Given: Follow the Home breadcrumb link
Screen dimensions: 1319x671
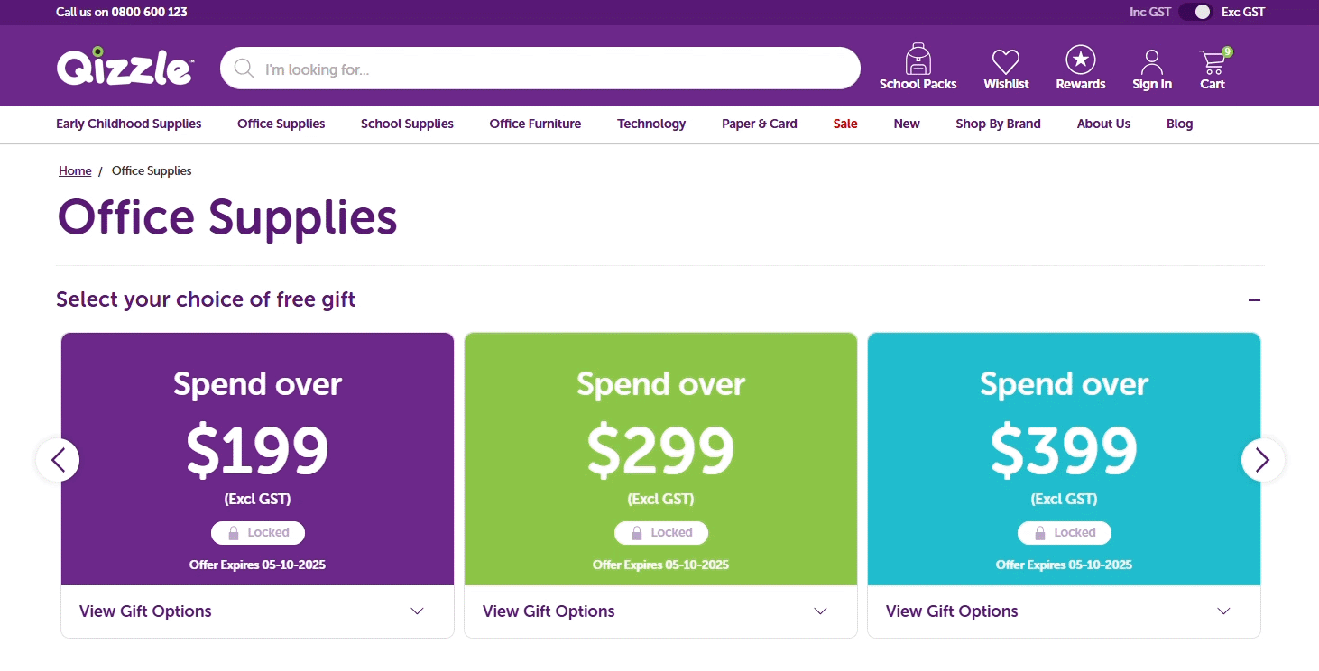Looking at the screenshot, I should 75,170.
